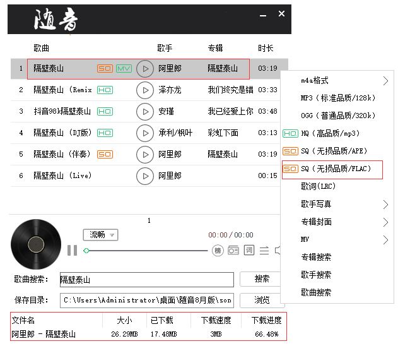The image size is (398, 346).
Task: Pause playback with the pause button
Action: tap(72, 251)
